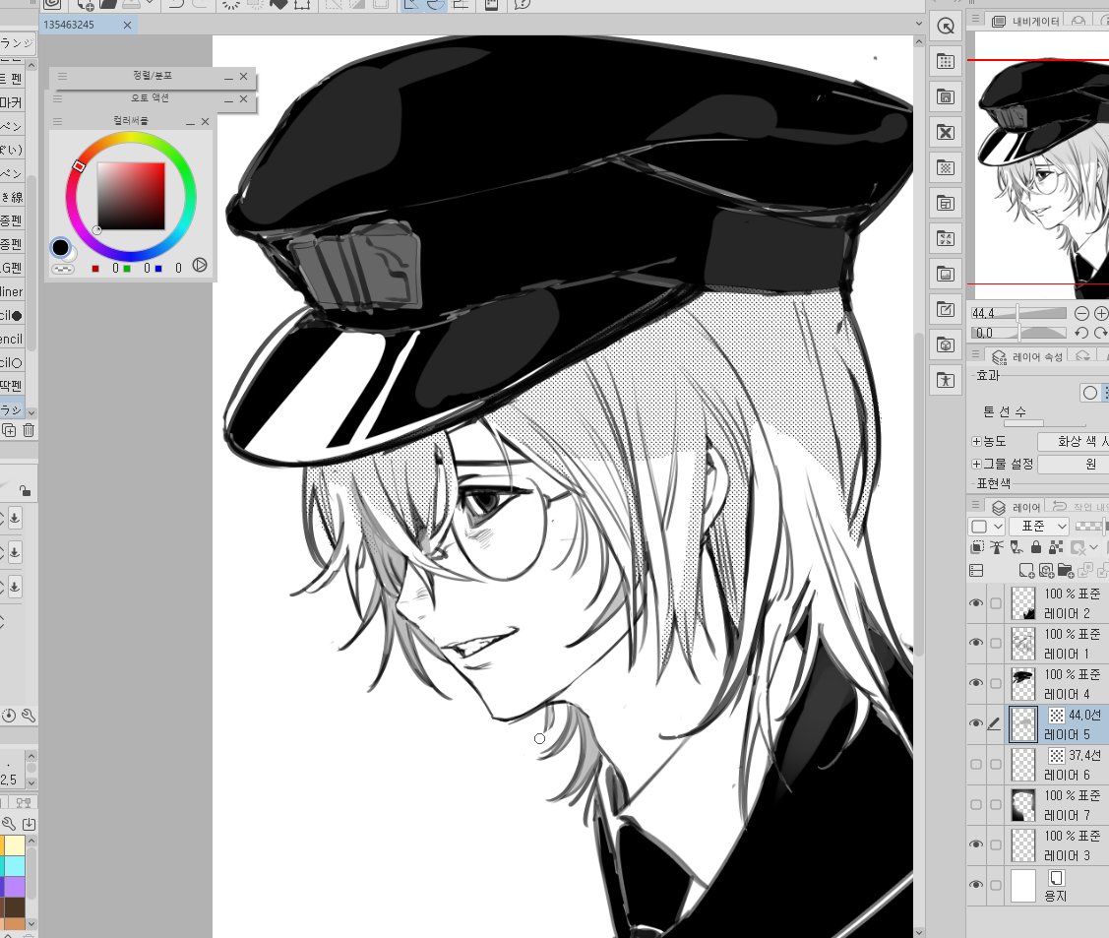Image resolution: width=1109 pixels, height=938 pixels.
Task: Minimize the 컬러써클 color wheel panel
Action: pos(190,123)
